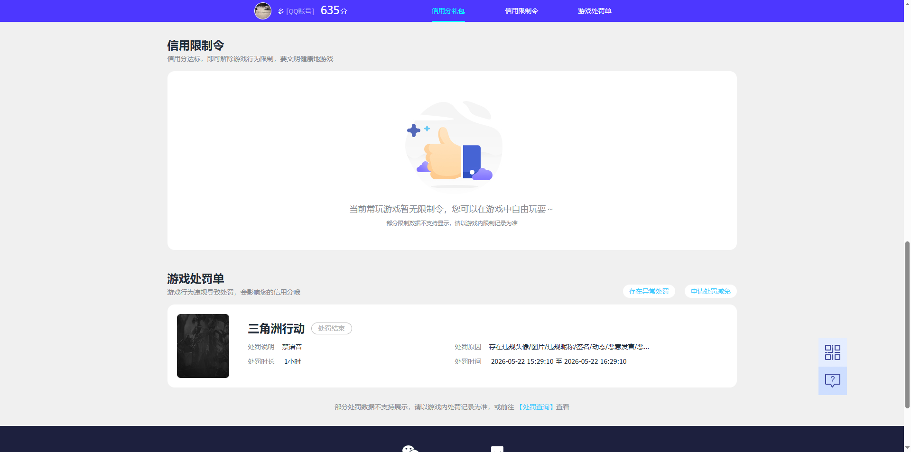The width and height of the screenshot is (911, 452).
Task: Click the page vertical scrollbar thumb
Action: 907,324
